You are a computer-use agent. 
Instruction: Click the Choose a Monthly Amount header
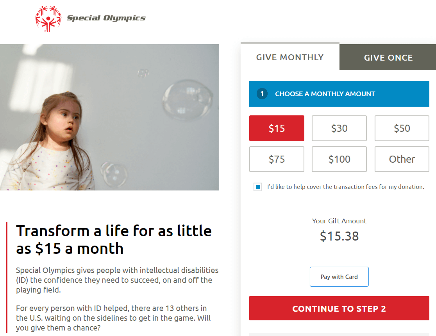point(325,94)
